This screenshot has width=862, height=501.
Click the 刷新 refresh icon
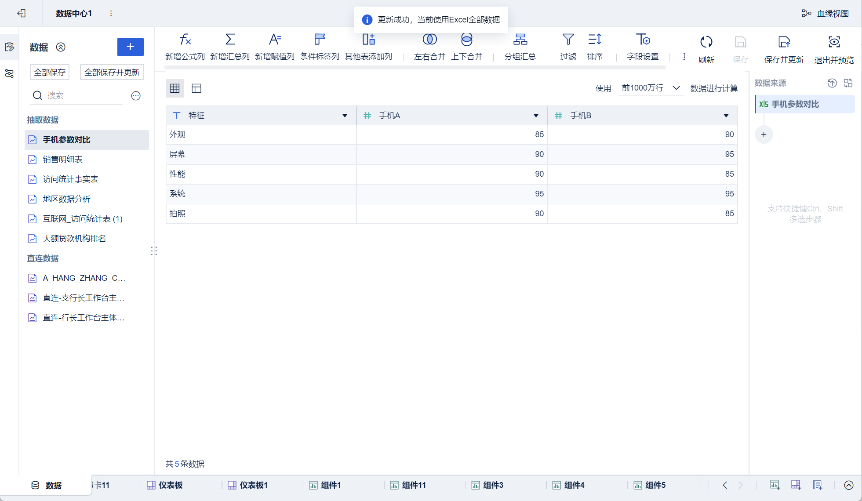pos(706,42)
